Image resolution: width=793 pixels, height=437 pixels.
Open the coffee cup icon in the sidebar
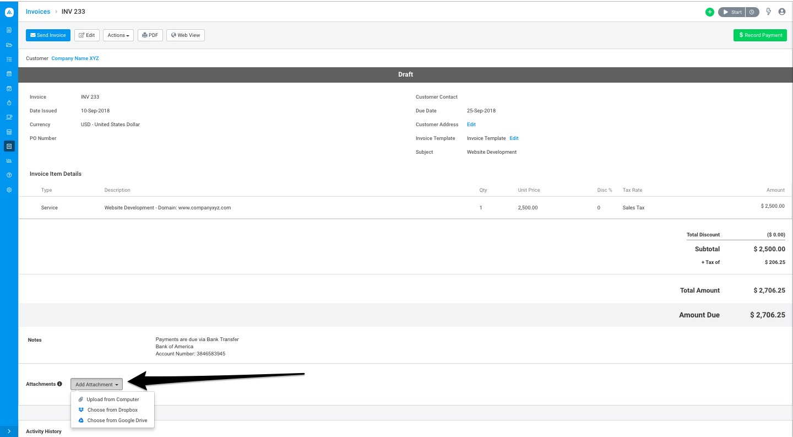9,117
